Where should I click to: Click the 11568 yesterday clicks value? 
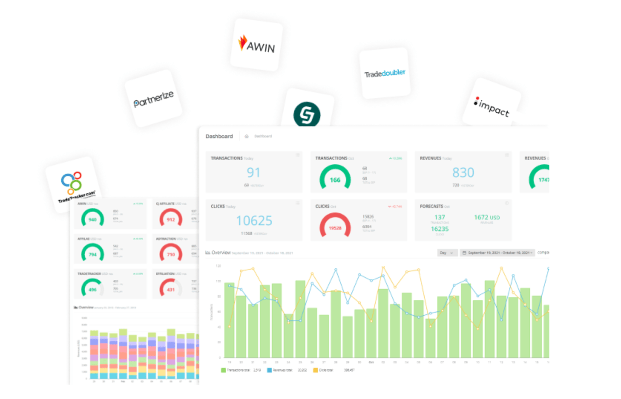(246, 233)
